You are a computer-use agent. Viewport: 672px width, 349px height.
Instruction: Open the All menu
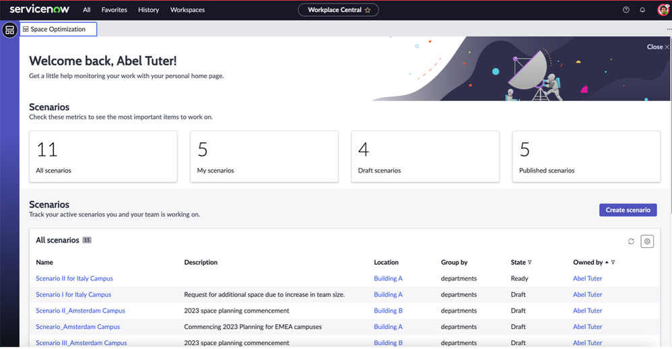tap(87, 10)
